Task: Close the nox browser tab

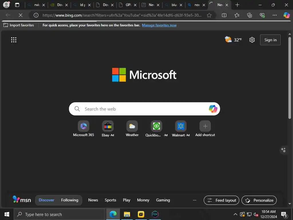Action: [204, 5]
